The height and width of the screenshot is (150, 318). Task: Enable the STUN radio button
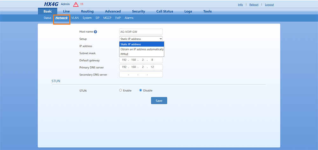(121, 90)
